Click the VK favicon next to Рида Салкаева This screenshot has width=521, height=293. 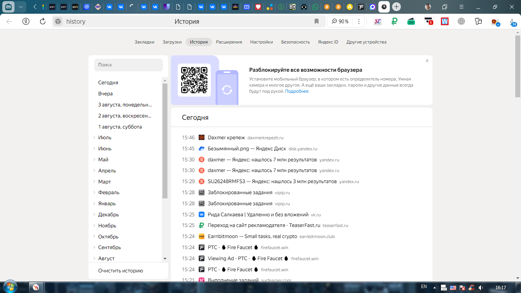[201, 214]
